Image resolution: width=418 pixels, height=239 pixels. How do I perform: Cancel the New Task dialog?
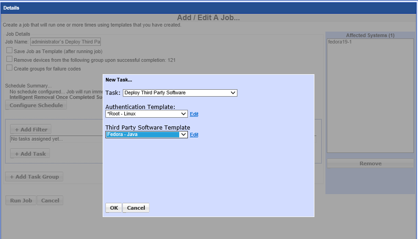click(x=136, y=208)
